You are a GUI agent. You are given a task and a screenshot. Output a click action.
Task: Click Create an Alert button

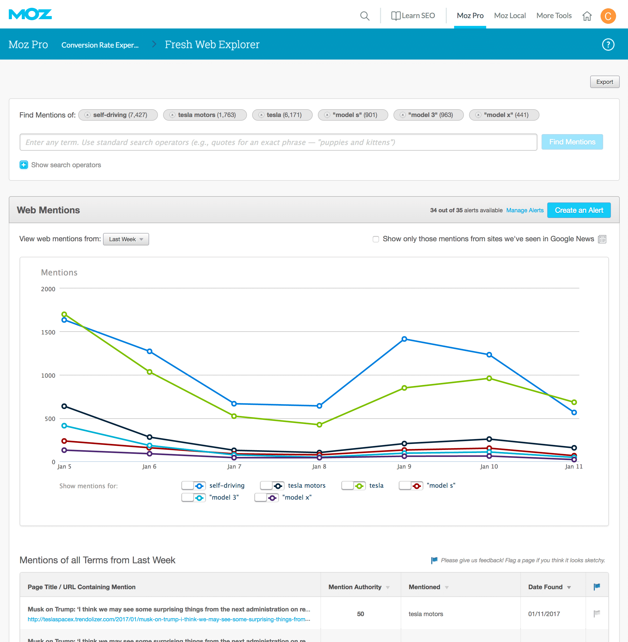pyautogui.click(x=579, y=210)
